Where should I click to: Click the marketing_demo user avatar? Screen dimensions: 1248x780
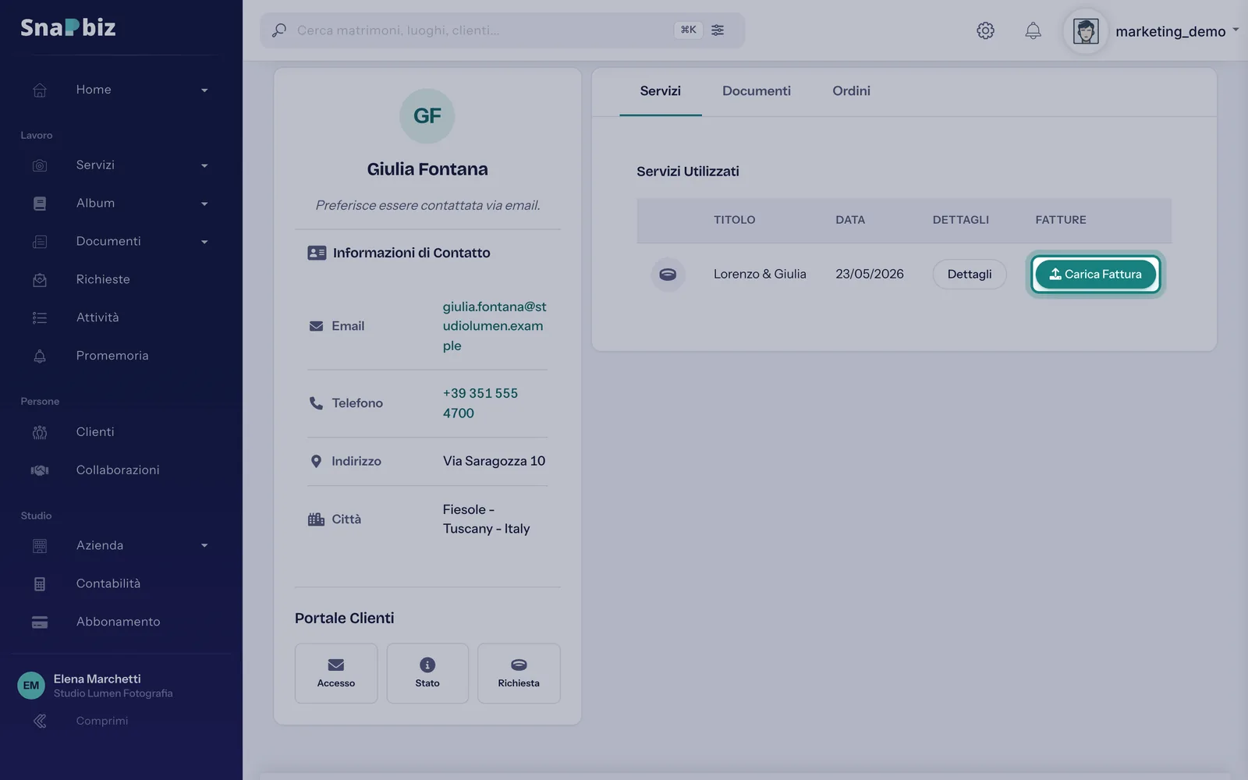pyautogui.click(x=1085, y=31)
